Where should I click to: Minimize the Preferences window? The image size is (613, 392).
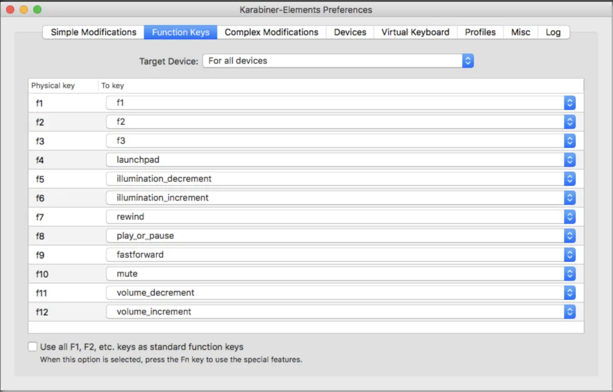point(23,10)
